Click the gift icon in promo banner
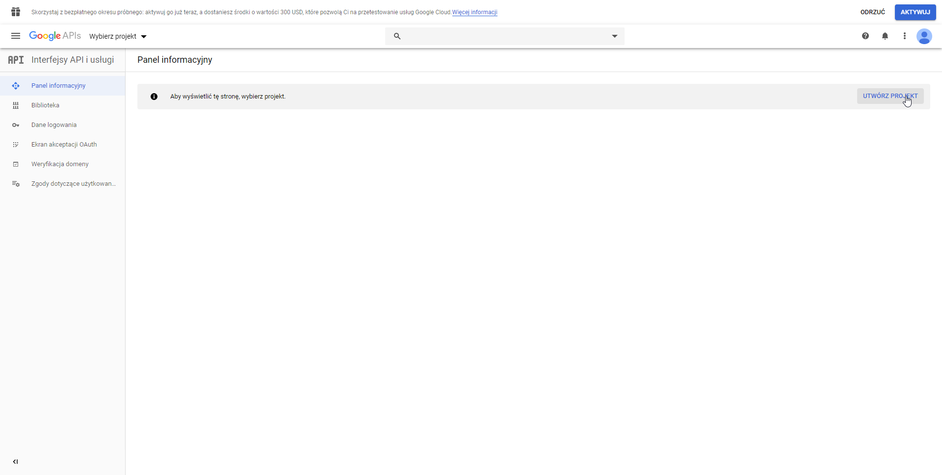The width and height of the screenshot is (942, 475). [x=16, y=12]
